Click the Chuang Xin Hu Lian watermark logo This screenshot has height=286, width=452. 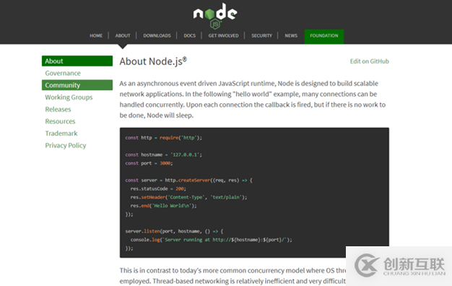point(400,266)
